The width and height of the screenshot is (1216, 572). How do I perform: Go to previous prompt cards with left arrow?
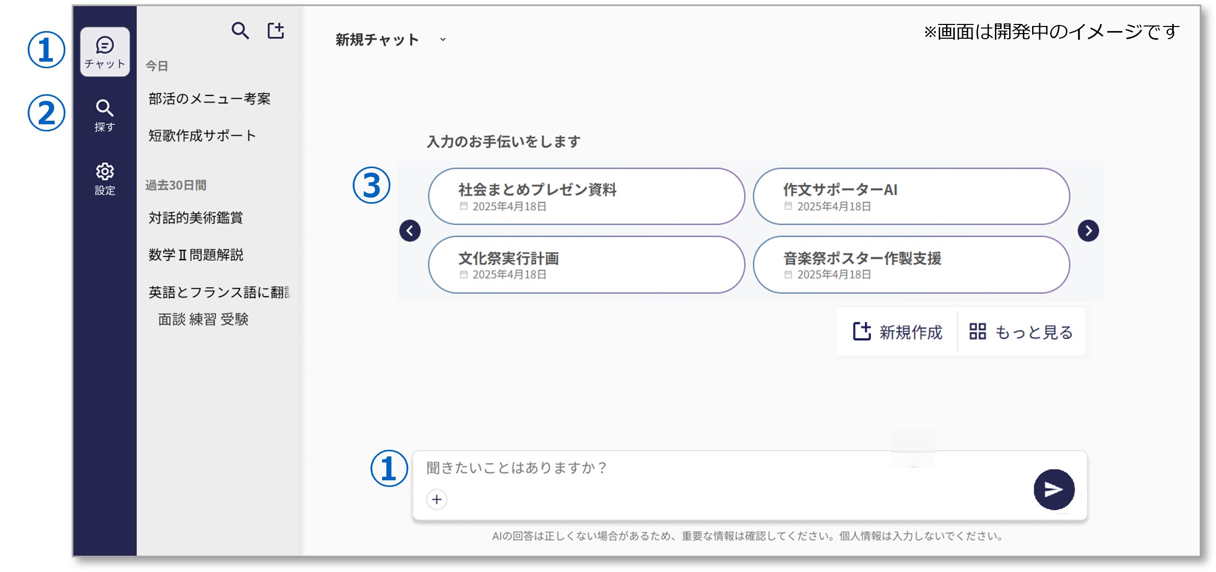[410, 231]
